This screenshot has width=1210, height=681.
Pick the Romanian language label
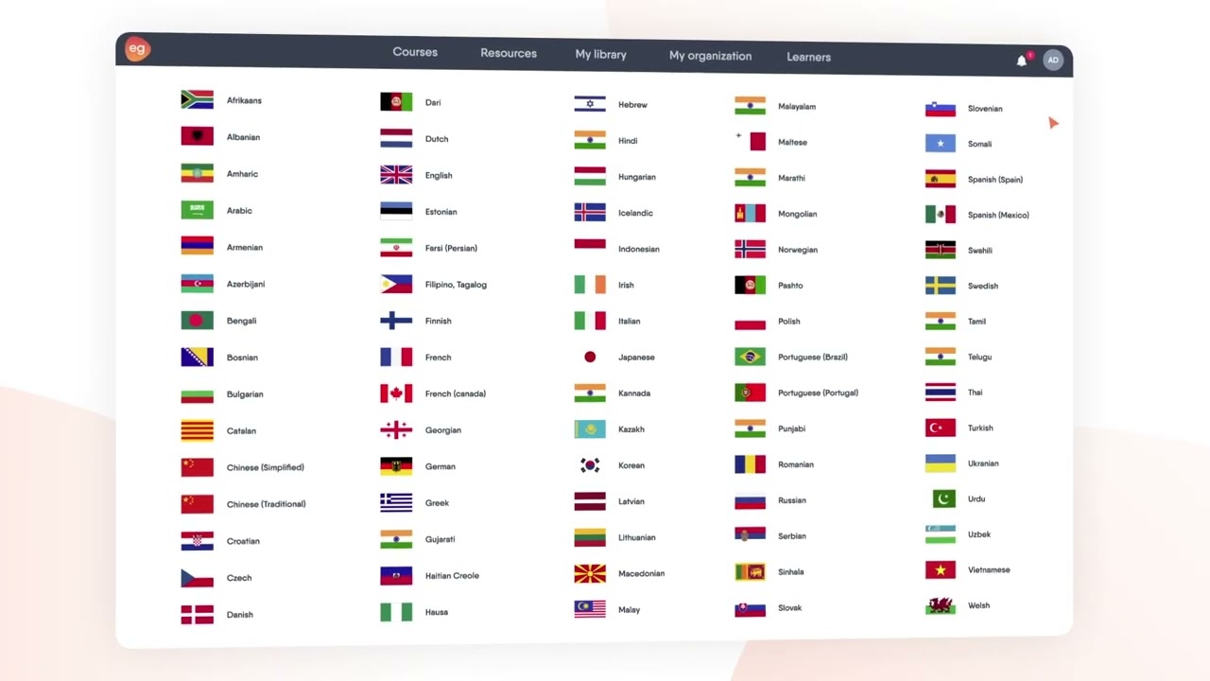coord(796,464)
